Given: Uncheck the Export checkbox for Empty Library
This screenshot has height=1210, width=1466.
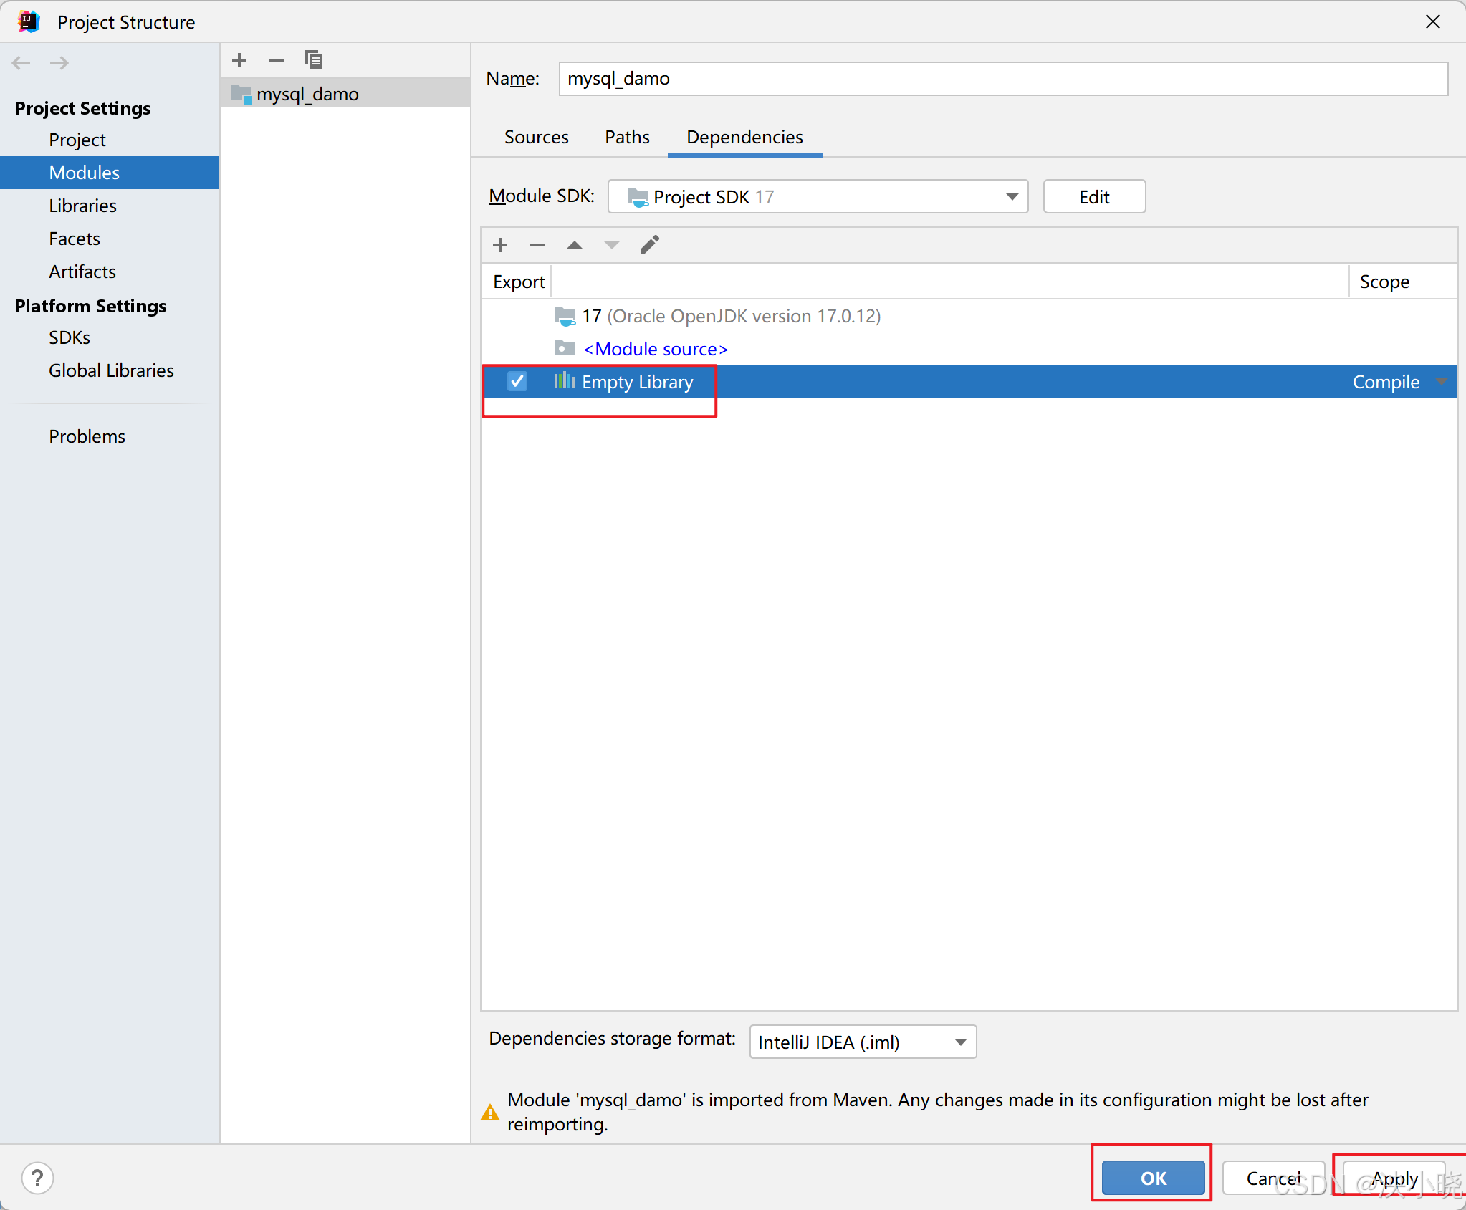Looking at the screenshot, I should (x=517, y=381).
